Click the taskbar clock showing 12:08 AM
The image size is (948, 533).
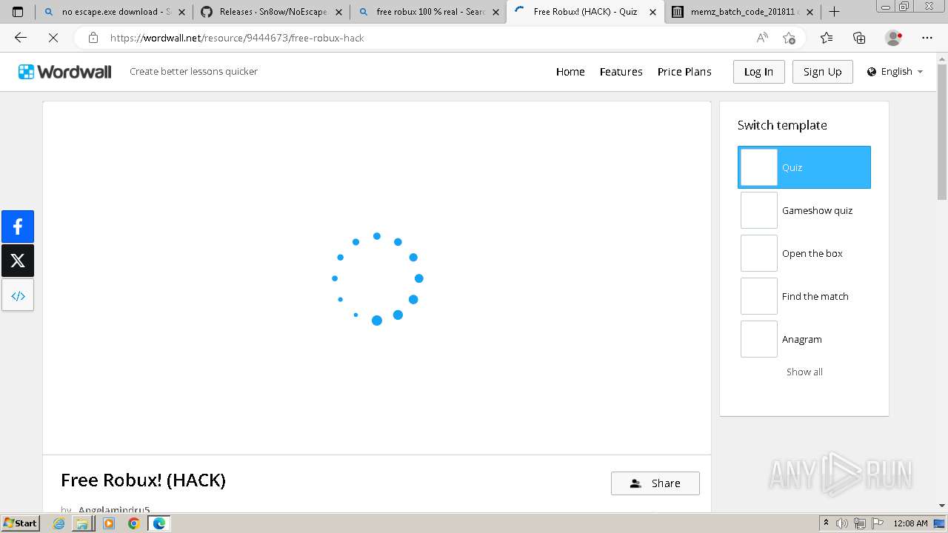coord(910,523)
